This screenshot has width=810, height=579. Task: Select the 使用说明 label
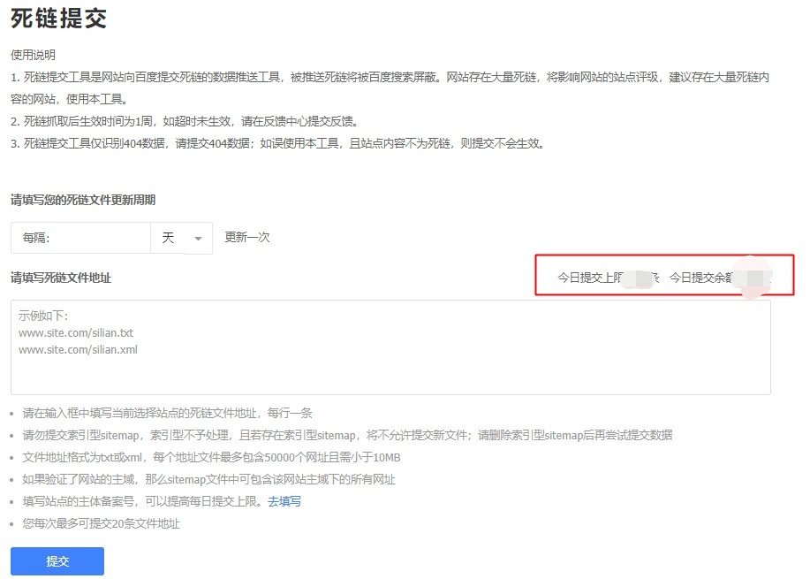34,55
